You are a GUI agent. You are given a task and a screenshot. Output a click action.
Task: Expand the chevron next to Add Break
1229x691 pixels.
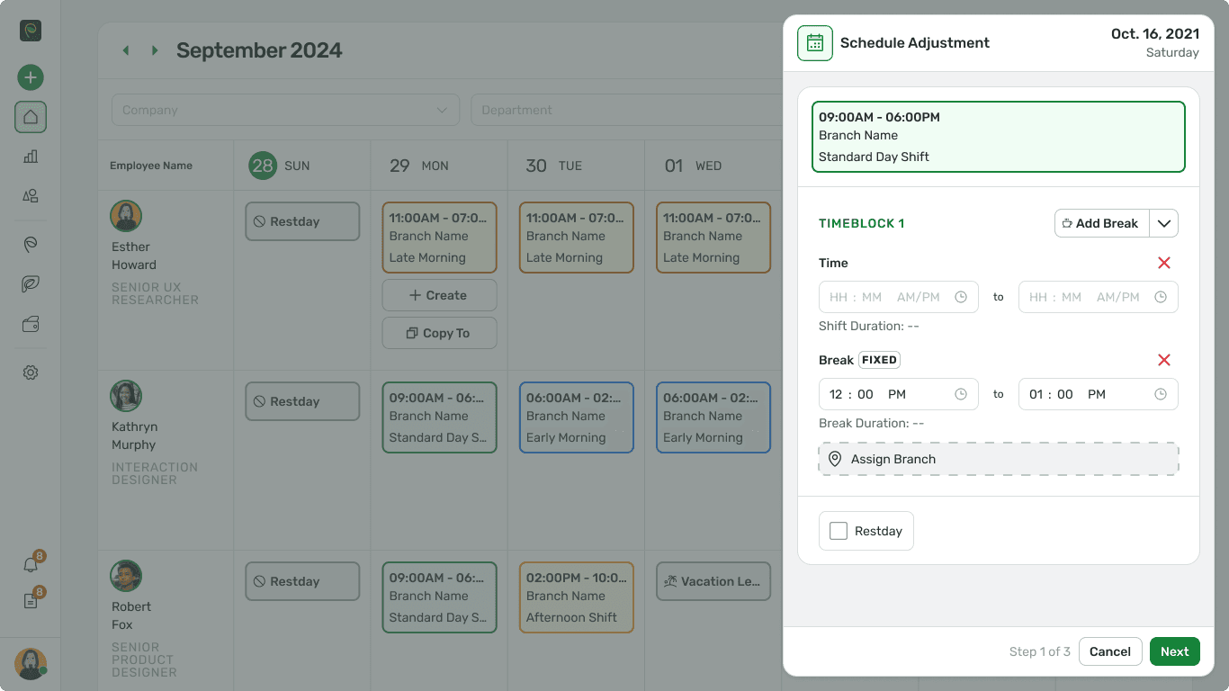1163,223
